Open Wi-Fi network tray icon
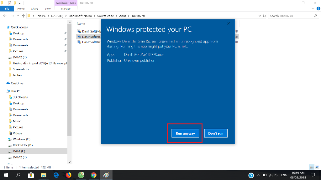Viewport: 321px width, 180px height. pyautogui.click(x=271, y=175)
